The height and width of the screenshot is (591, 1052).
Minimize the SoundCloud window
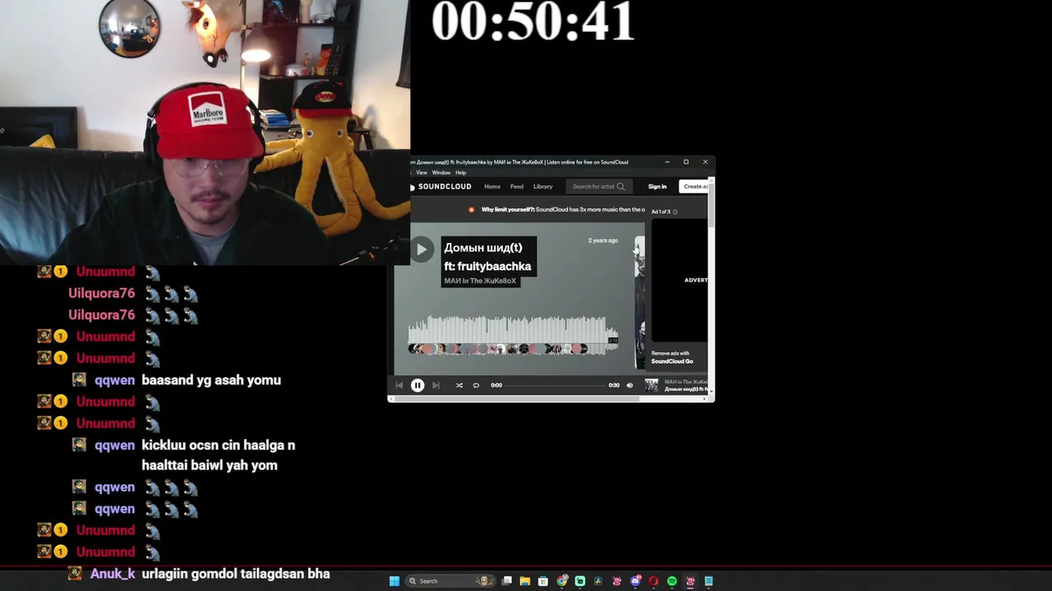[667, 163]
